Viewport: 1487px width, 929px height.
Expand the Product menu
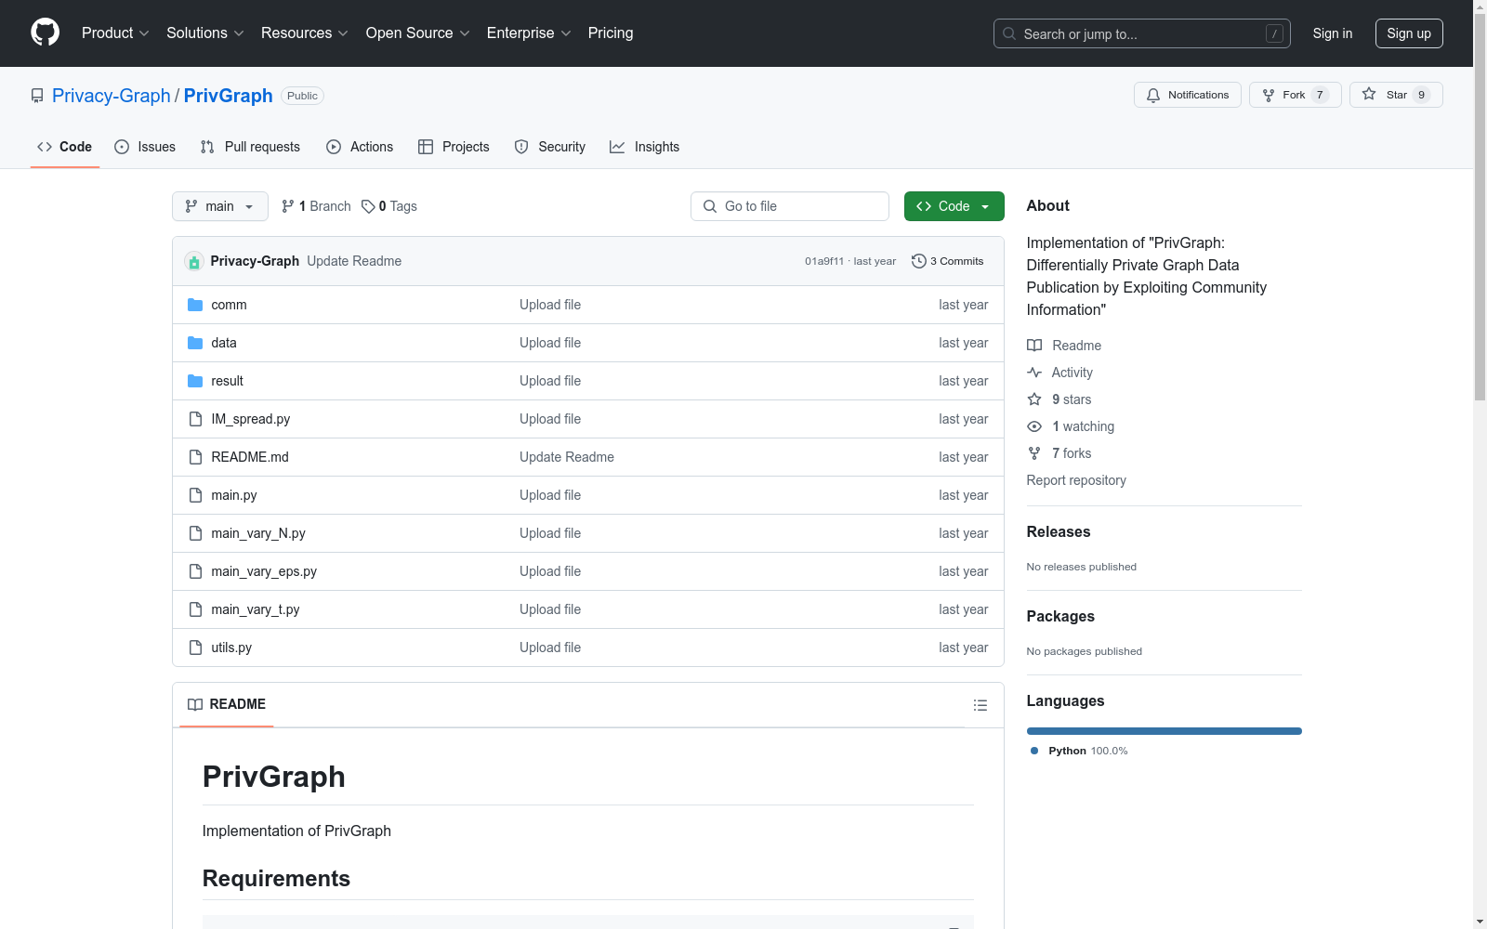115,33
